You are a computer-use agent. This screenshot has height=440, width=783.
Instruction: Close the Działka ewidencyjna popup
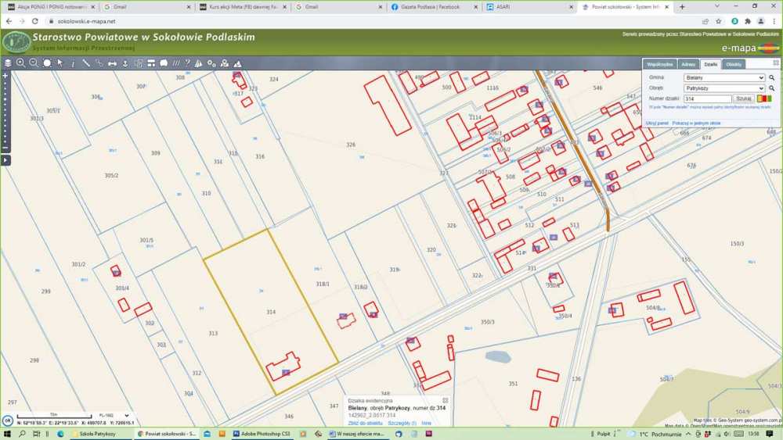click(x=445, y=400)
